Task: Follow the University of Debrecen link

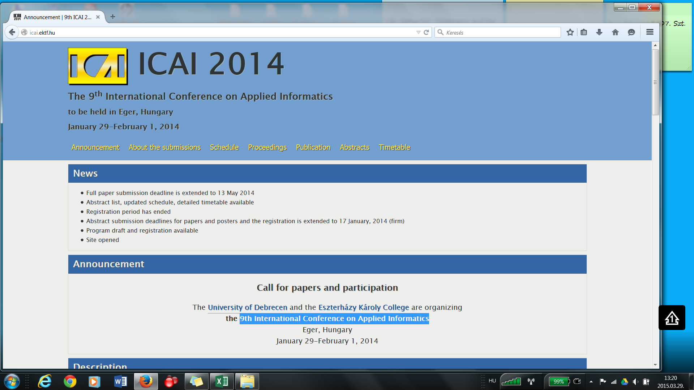Action: pyautogui.click(x=247, y=307)
